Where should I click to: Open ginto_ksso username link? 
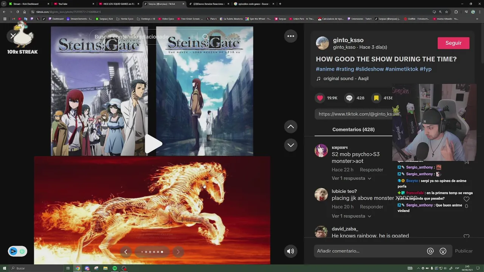click(348, 40)
